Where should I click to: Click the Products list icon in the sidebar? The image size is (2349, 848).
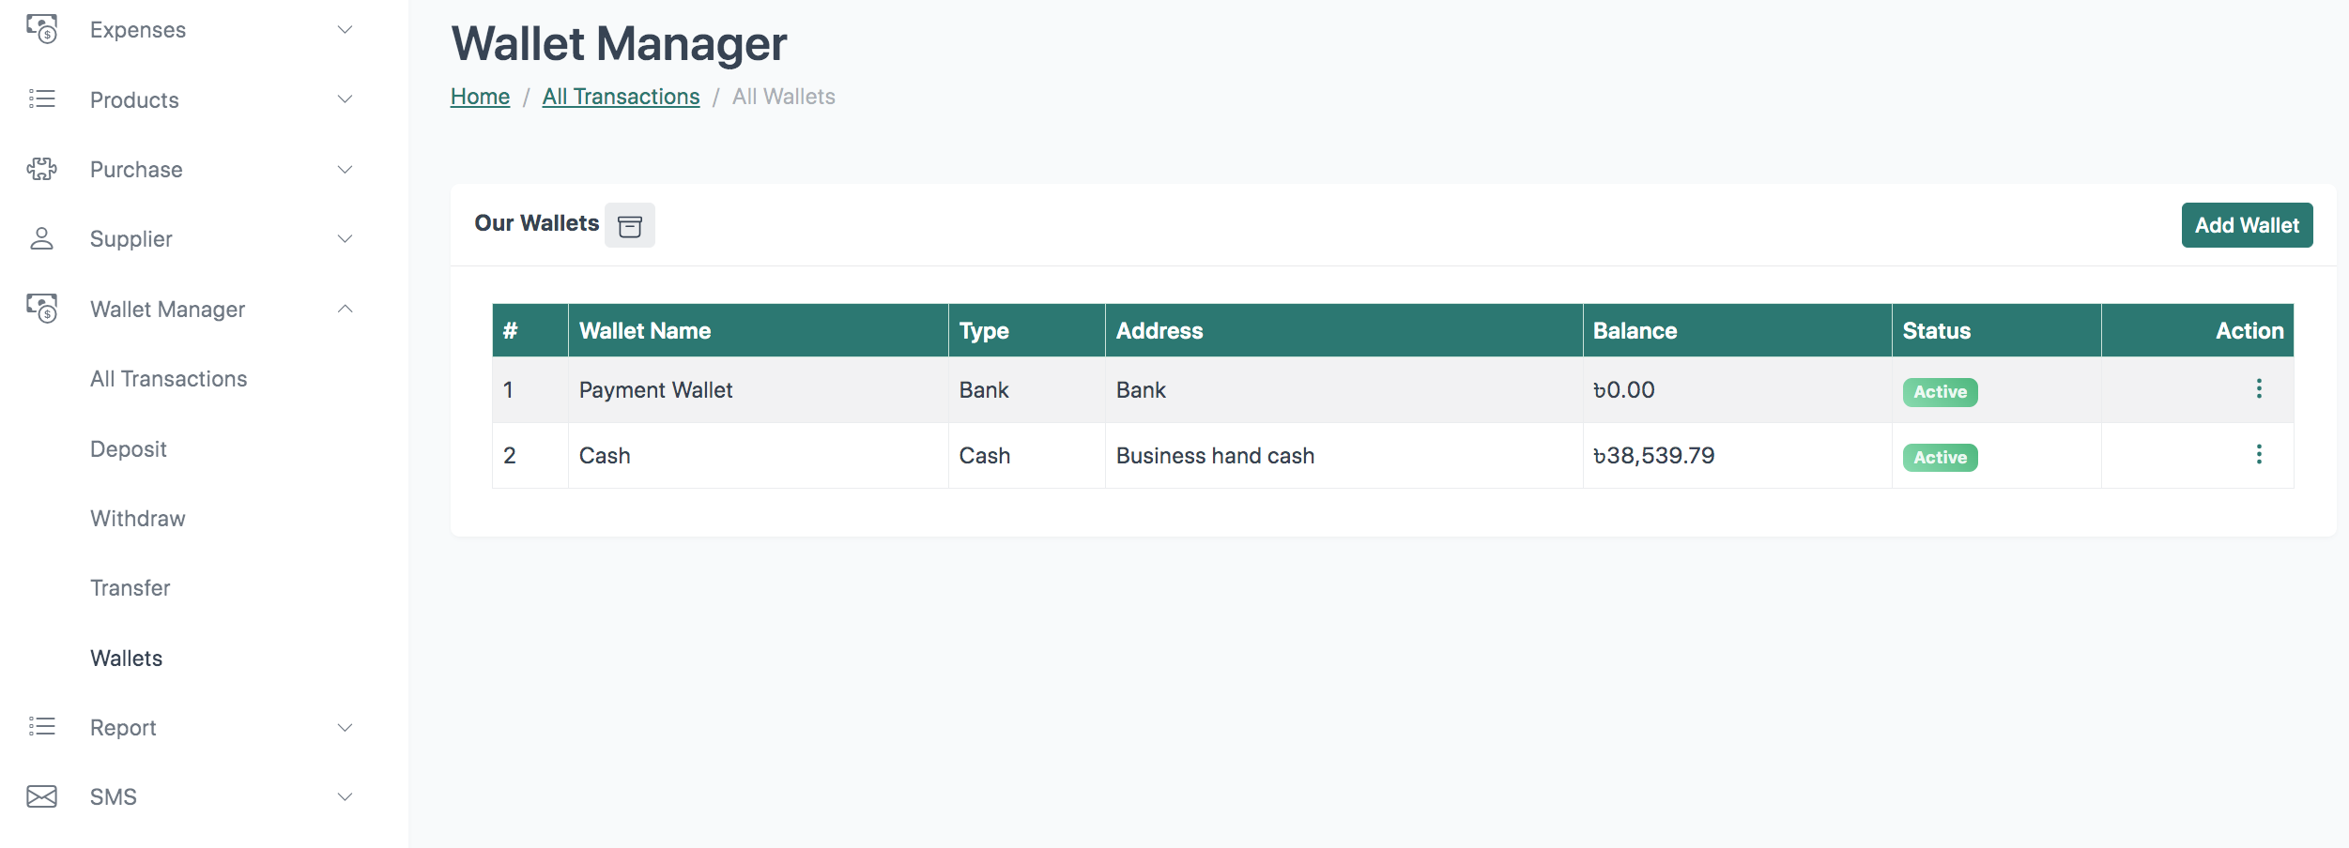pos(41,99)
